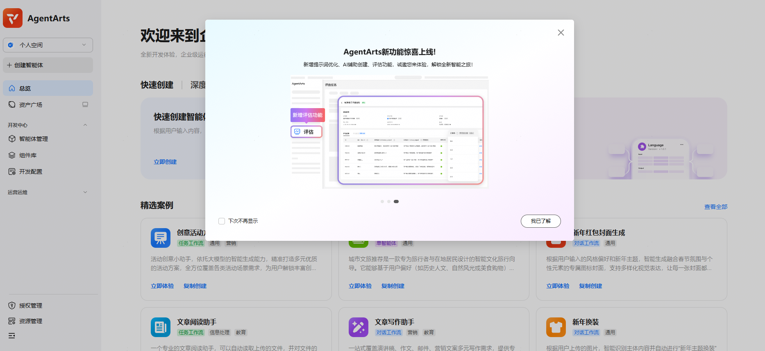Screen dimensions: 765x351
Task: Click the 开发配置 icon
Action: 12,172
